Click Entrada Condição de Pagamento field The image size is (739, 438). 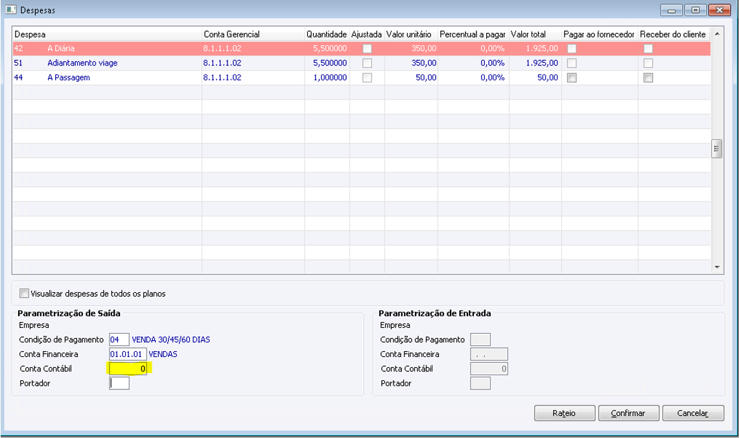(x=480, y=340)
